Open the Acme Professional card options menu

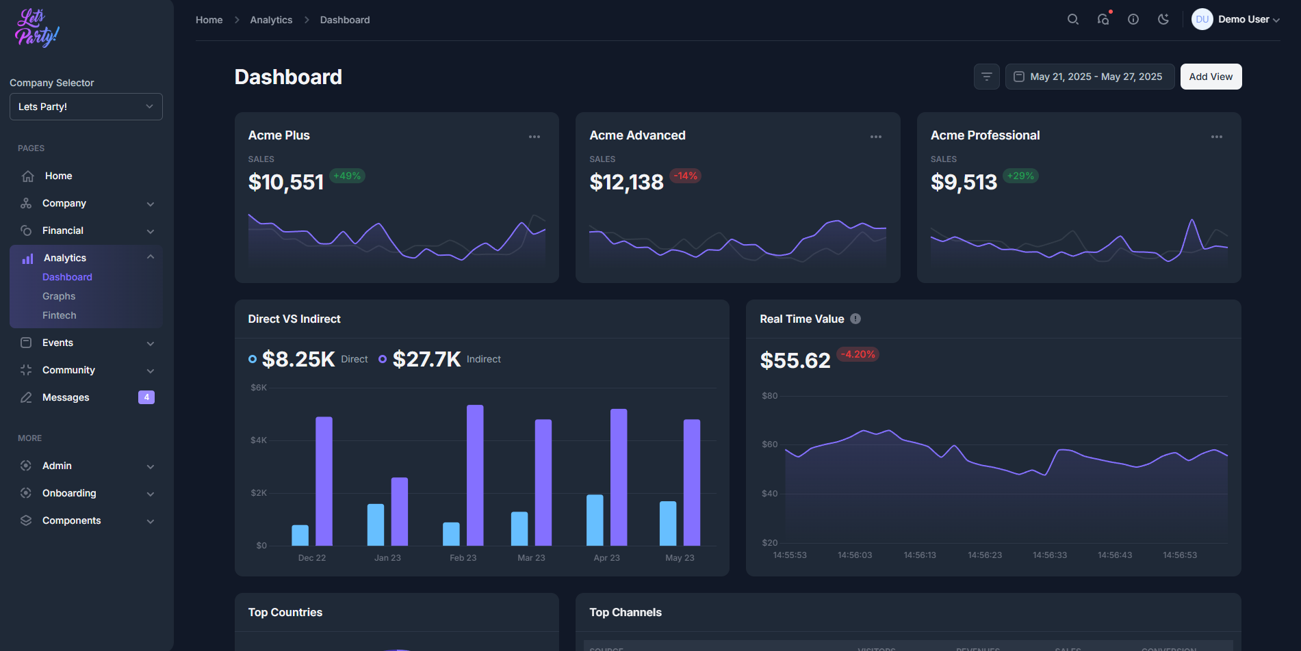[x=1217, y=137]
